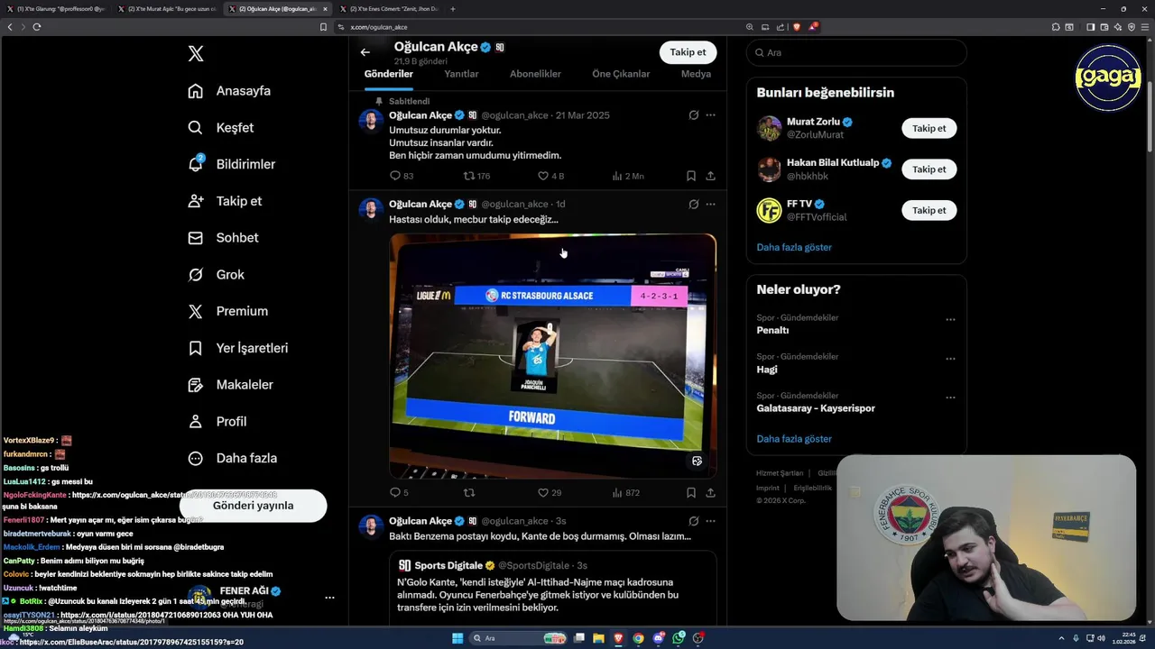Switch to Öne Çıkanlar tab
The height and width of the screenshot is (649, 1155).
click(621, 74)
